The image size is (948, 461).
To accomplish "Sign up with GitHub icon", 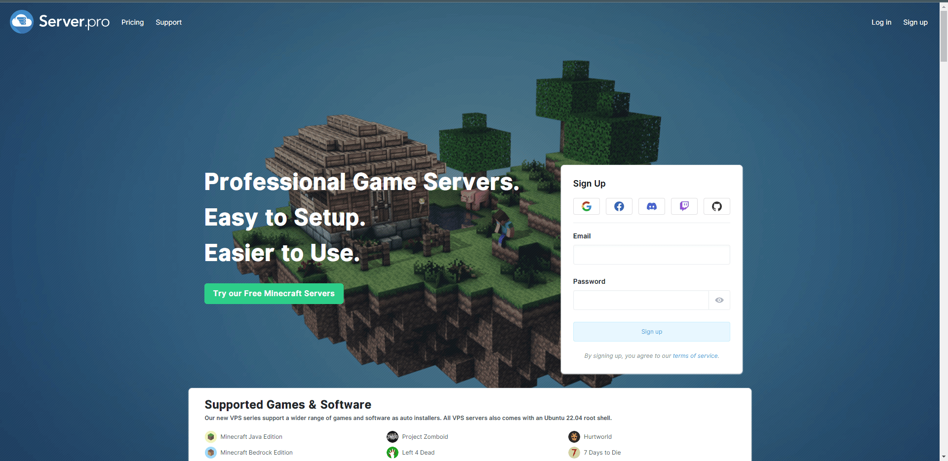I will click(717, 206).
